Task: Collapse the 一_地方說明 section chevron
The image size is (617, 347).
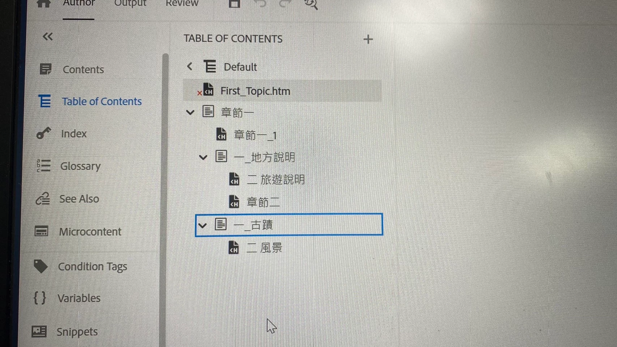Action: 203,158
